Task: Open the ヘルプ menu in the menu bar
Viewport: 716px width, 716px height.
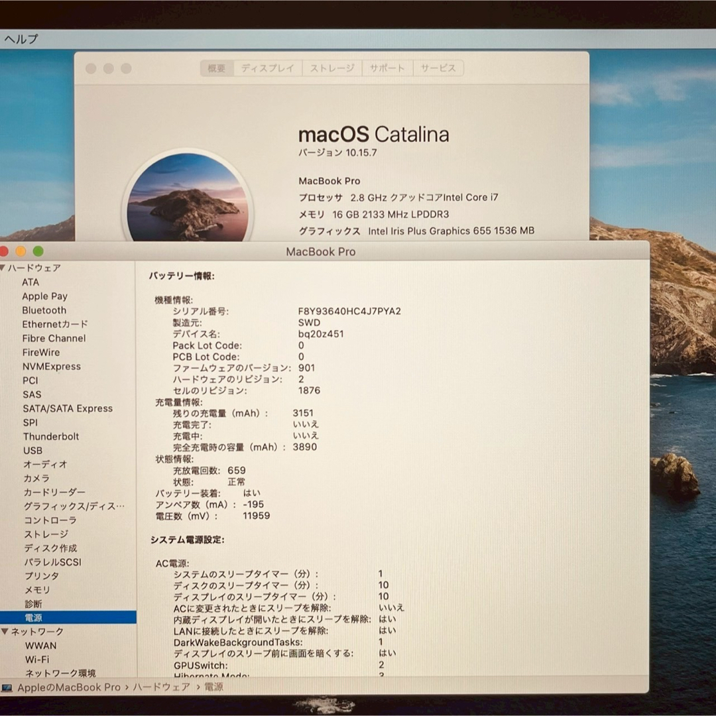Action: pos(21,39)
